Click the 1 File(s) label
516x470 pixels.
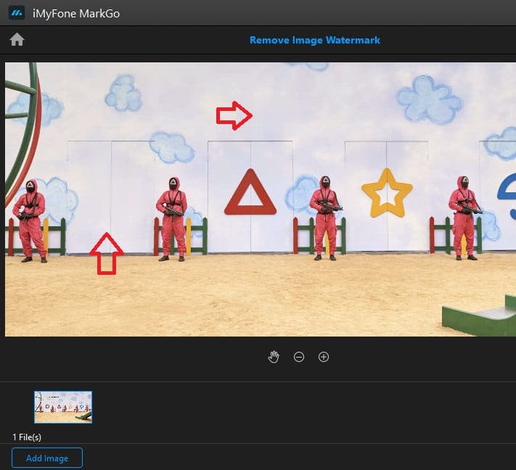pyautogui.click(x=27, y=437)
